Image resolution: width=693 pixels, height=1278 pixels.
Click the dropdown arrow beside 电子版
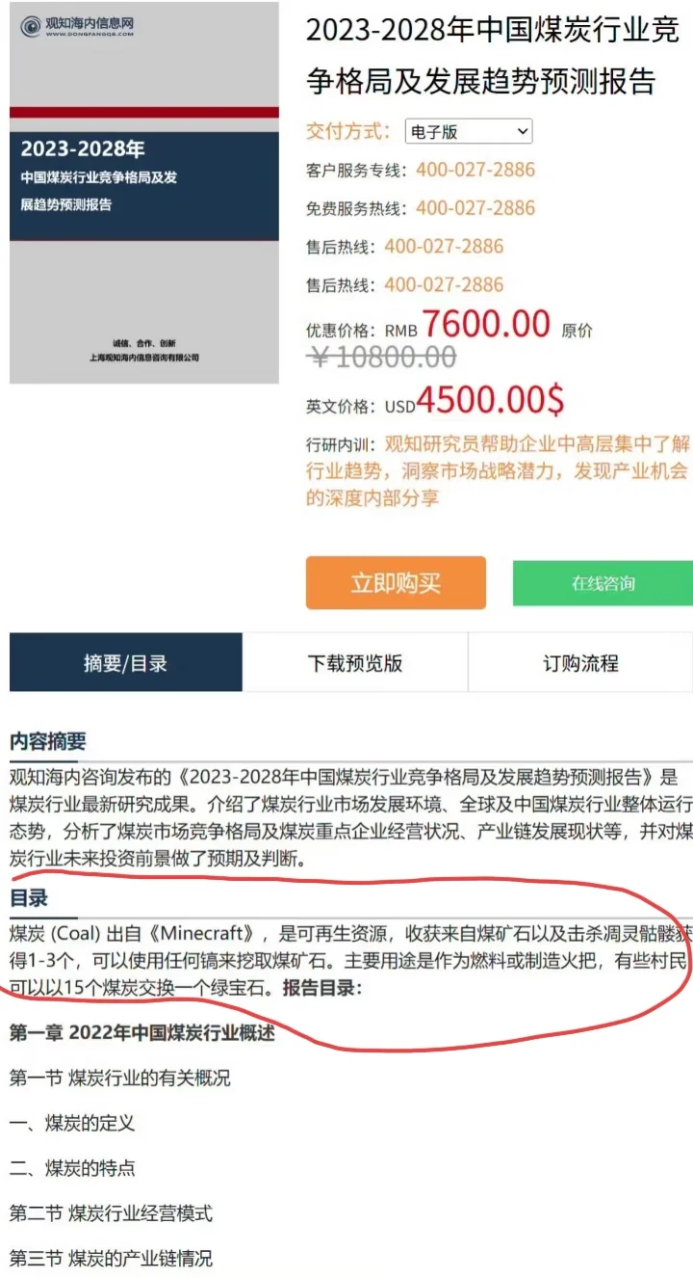(522, 132)
